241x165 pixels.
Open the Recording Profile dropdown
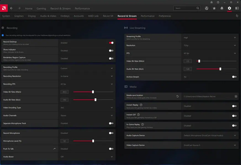click(87, 68)
